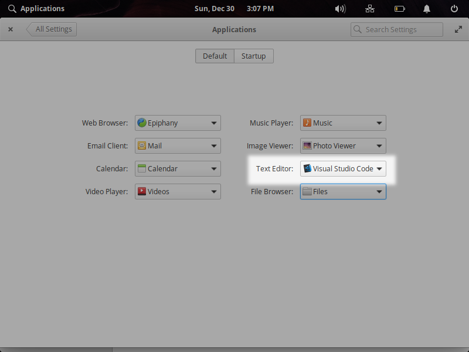Viewport: 469px width, 352px height.
Task: Click the "Calendar:" label text
Action: pos(112,169)
